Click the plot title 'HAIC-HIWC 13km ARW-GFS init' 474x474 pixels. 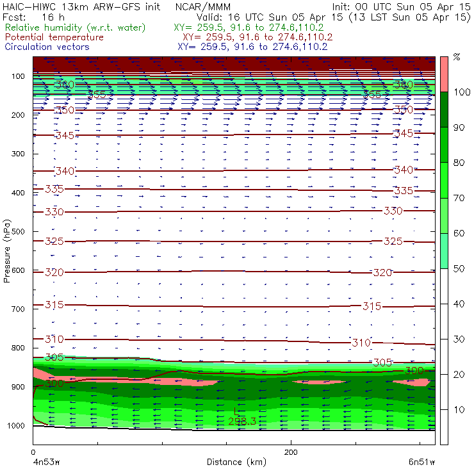[81, 6]
